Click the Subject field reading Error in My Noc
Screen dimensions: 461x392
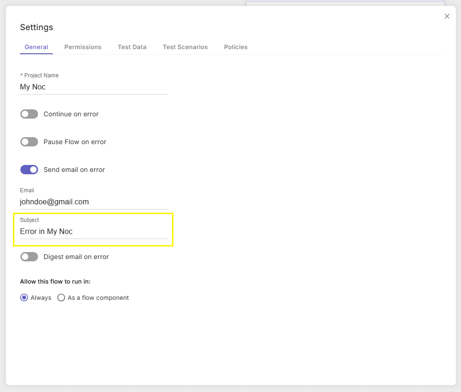(x=94, y=231)
